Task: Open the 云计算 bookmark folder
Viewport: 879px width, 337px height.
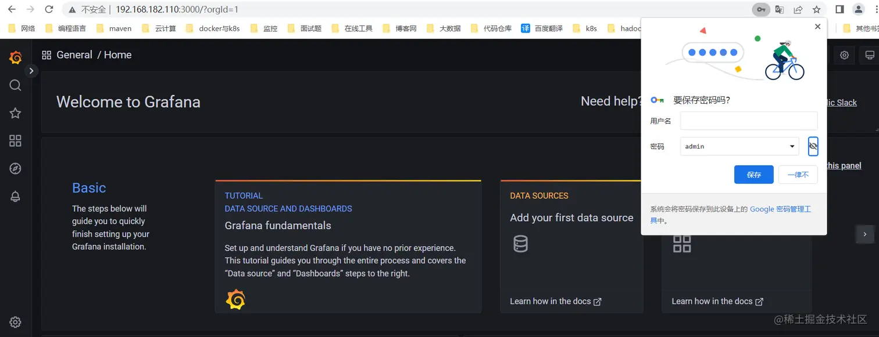Action: click(x=159, y=28)
